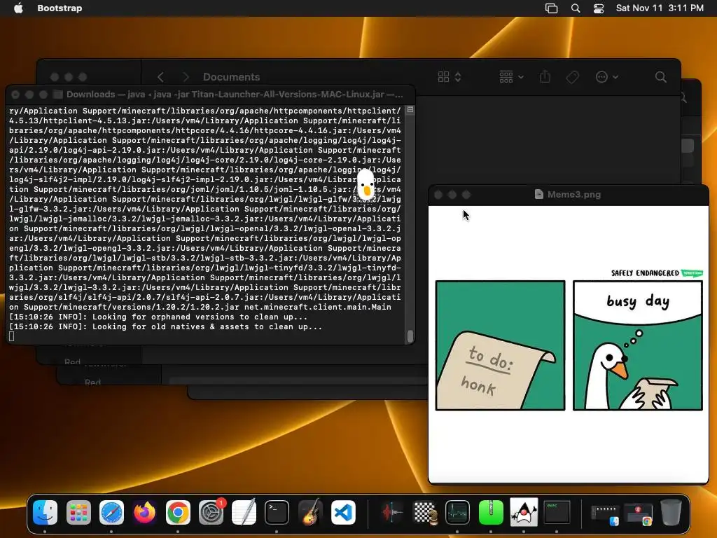Open System Settings with the red badge
Viewport: 717px width, 538px height.
click(211, 512)
